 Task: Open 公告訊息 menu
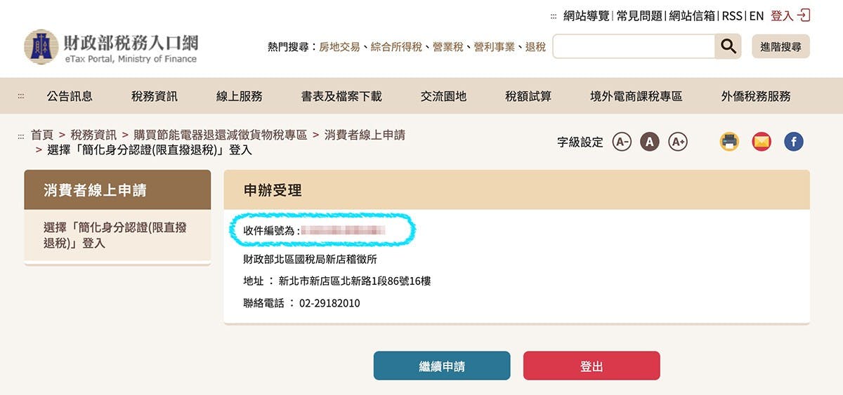tap(70, 96)
